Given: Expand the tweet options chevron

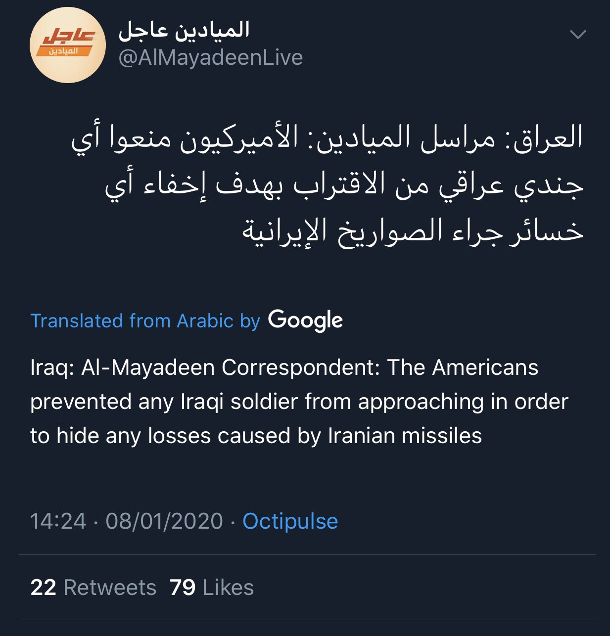Looking at the screenshot, I should [x=578, y=34].
